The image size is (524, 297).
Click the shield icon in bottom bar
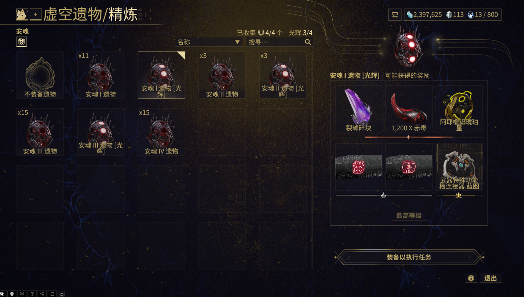(12, 294)
